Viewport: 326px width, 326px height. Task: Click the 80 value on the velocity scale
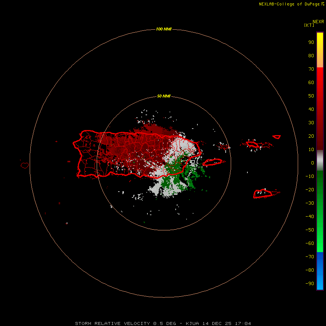[311, 56]
